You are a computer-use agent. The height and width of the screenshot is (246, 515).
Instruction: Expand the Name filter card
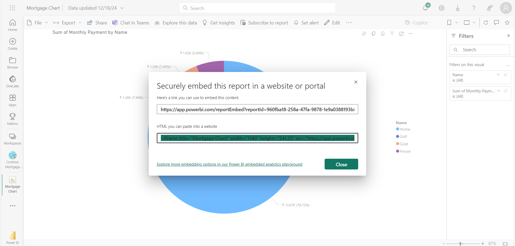coord(498,75)
